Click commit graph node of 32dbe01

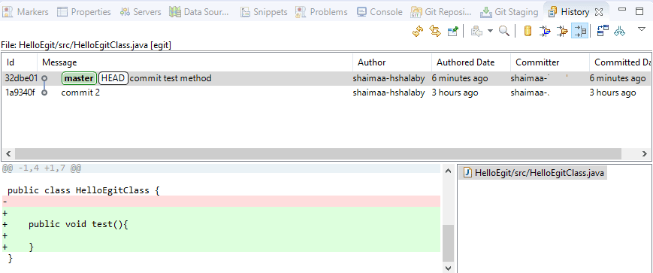pos(44,78)
